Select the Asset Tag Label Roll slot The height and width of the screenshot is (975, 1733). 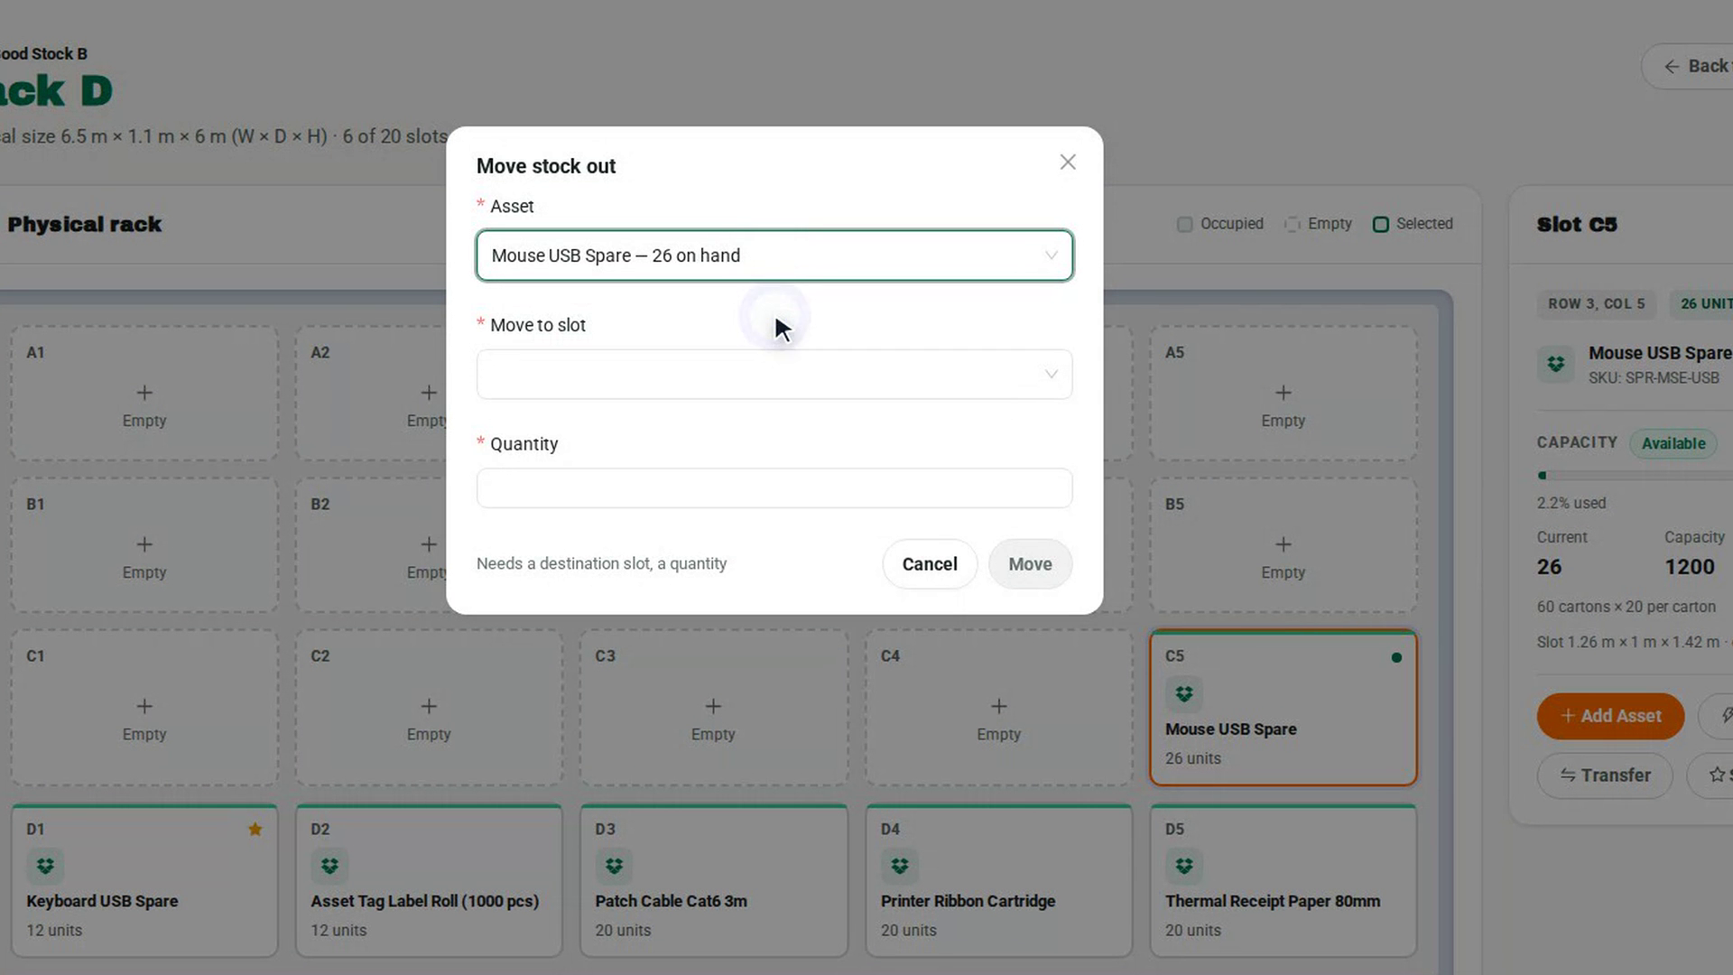pyautogui.click(x=429, y=881)
